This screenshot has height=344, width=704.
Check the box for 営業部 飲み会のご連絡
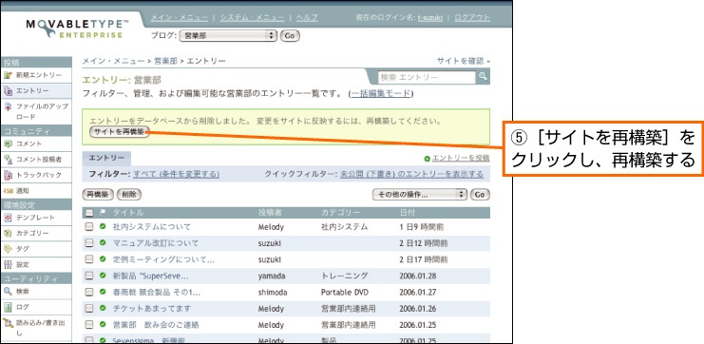pyautogui.click(x=89, y=325)
